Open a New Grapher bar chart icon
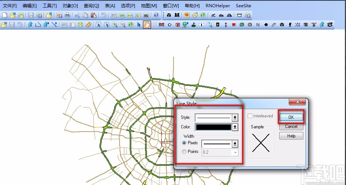The image size is (346, 185). 130,15
